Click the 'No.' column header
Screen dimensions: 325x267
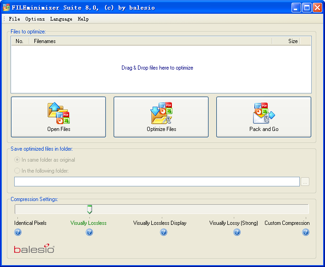click(20, 41)
